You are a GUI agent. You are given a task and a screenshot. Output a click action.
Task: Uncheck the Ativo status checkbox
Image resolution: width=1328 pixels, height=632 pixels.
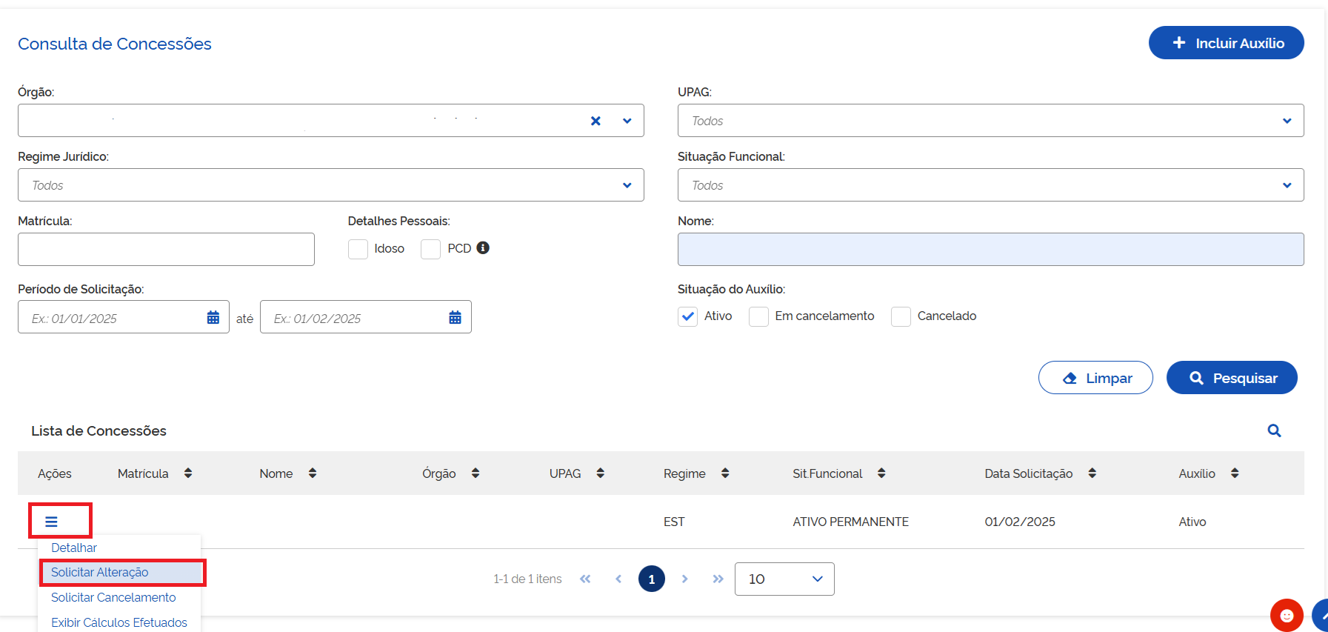(x=688, y=316)
